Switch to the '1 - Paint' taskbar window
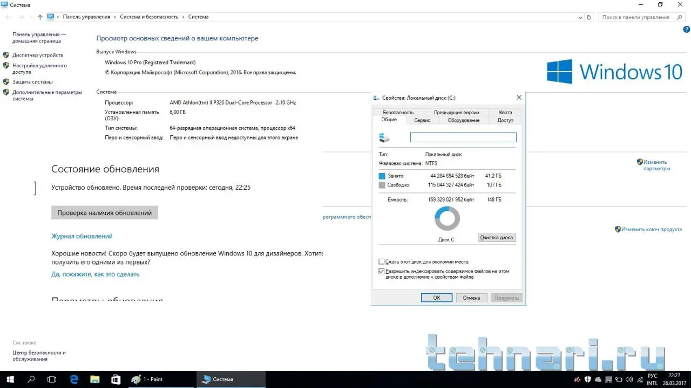 click(161, 379)
